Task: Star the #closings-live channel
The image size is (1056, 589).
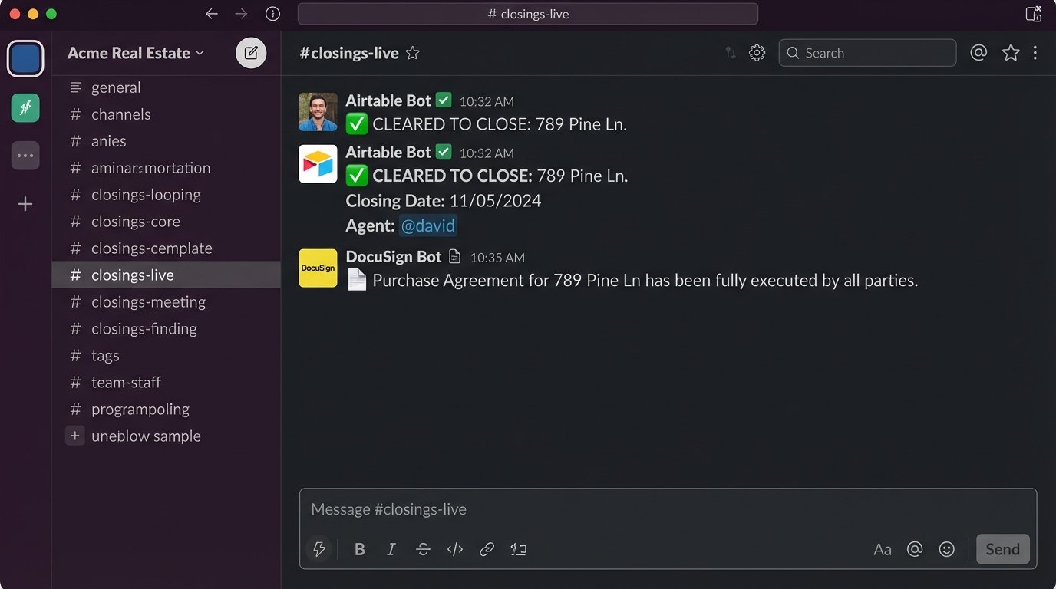Action: [412, 53]
